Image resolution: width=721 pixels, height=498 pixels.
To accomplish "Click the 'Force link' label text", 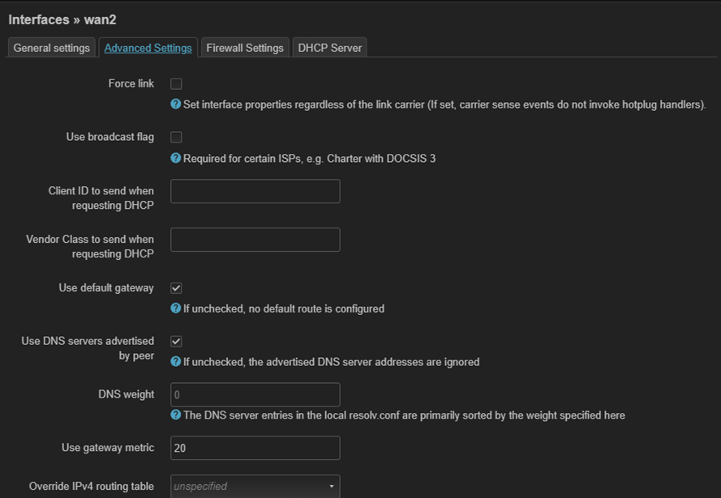I will (x=131, y=83).
